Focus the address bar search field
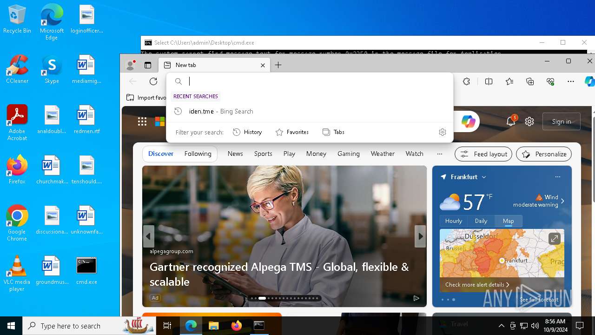The image size is (595, 335). tap(310, 81)
